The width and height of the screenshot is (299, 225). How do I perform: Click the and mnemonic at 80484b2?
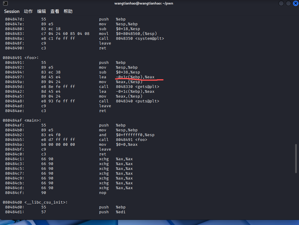tap(103, 135)
